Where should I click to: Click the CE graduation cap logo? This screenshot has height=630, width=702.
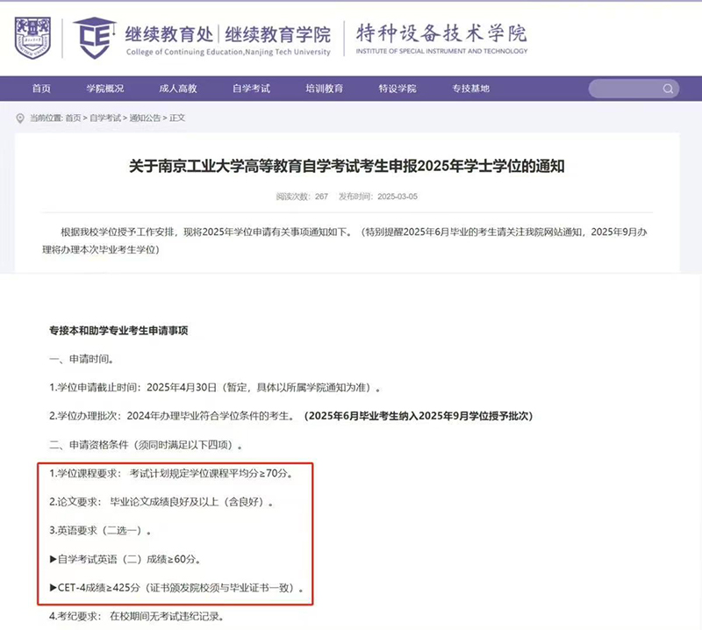(94, 37)
